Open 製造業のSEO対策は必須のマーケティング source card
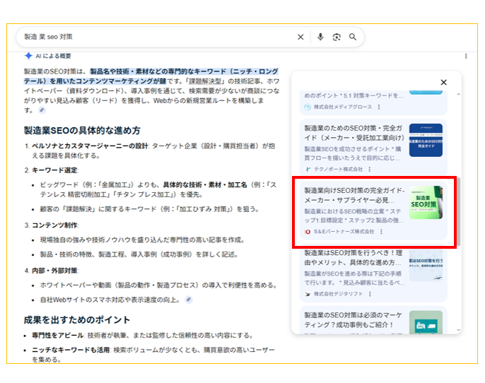Screen dimensions: 485x383 373,320
